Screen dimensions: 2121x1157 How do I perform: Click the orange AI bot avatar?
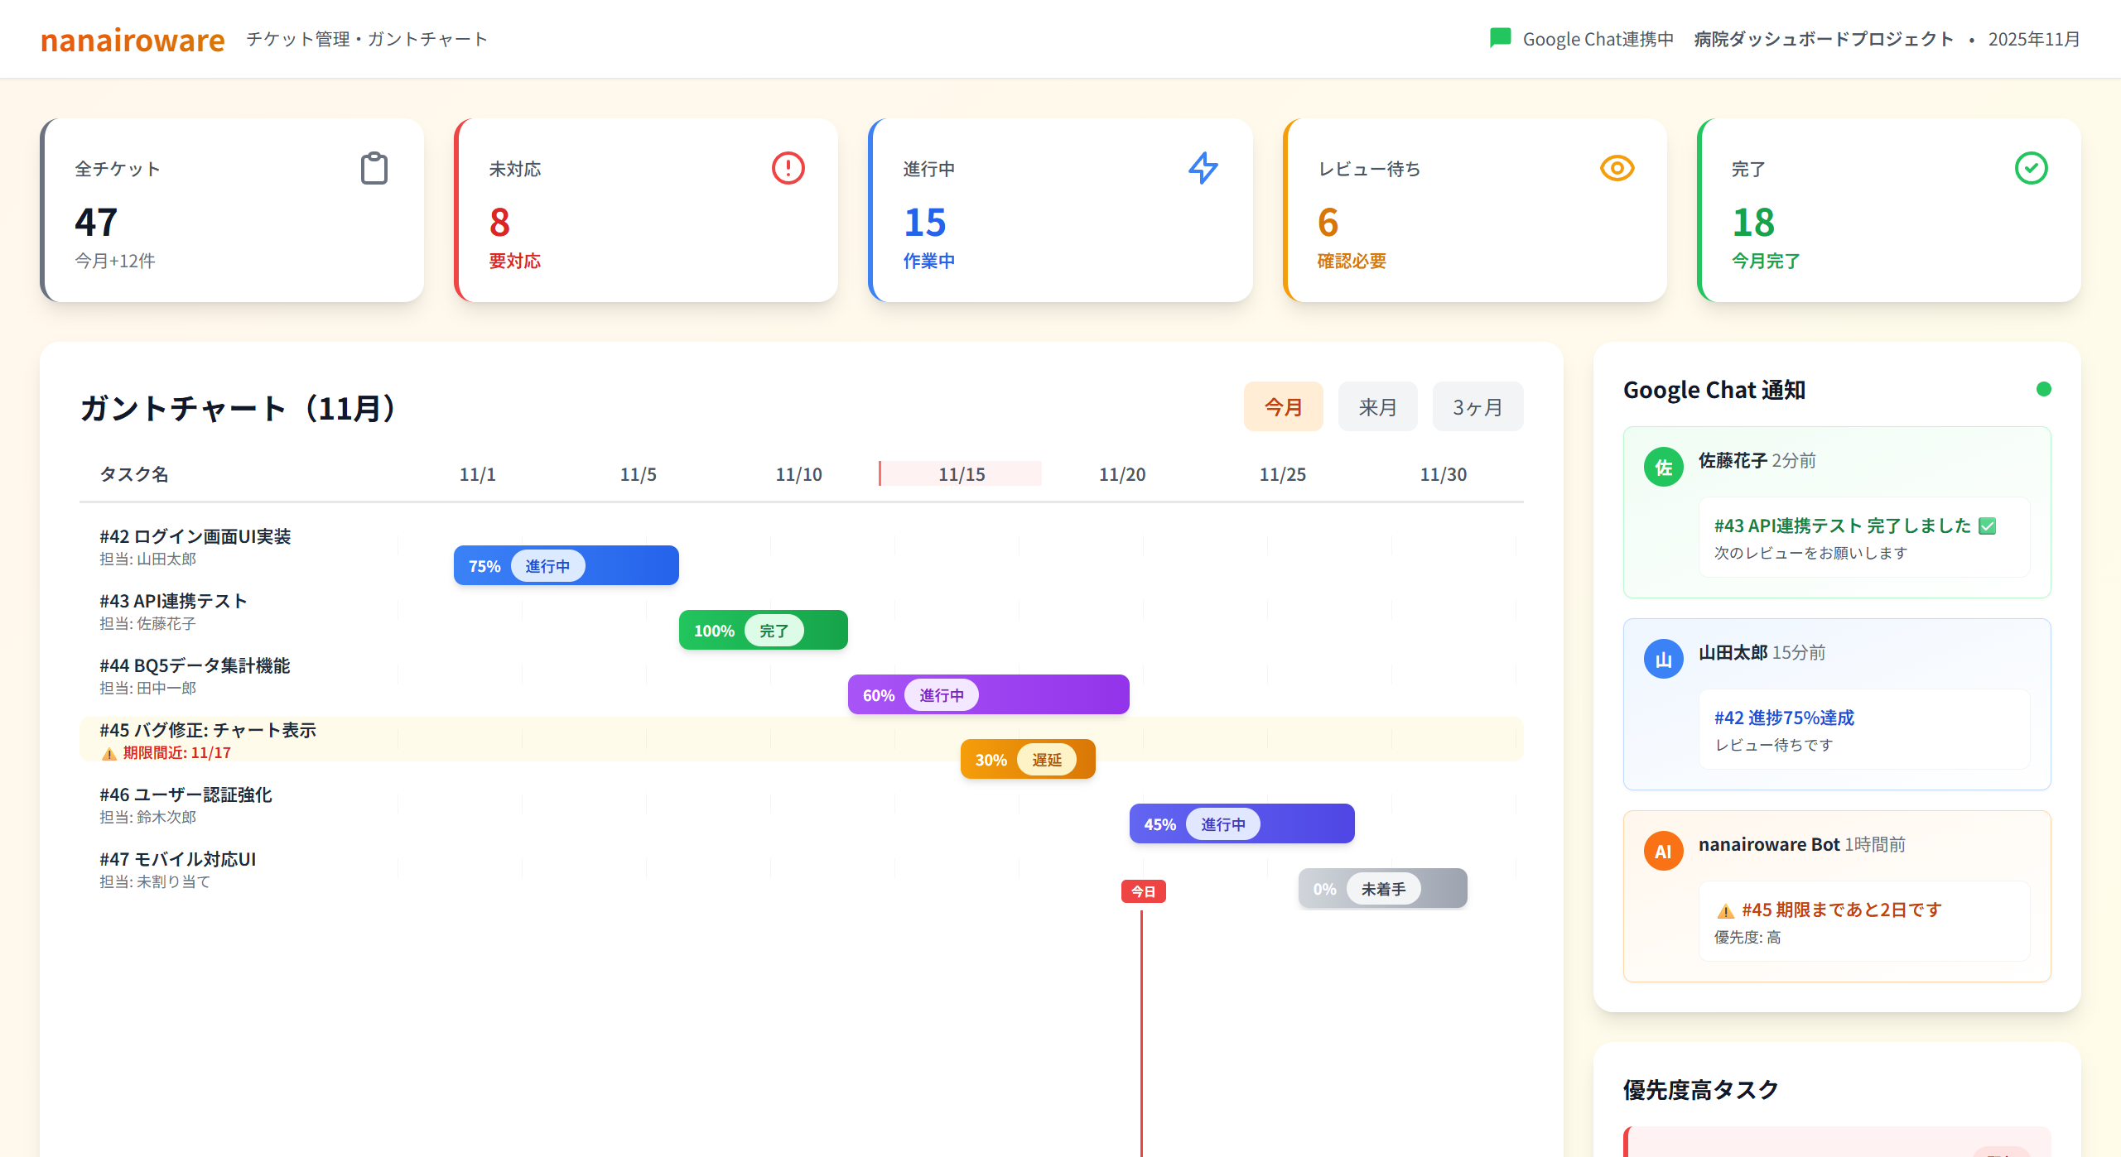point(1663,851)
